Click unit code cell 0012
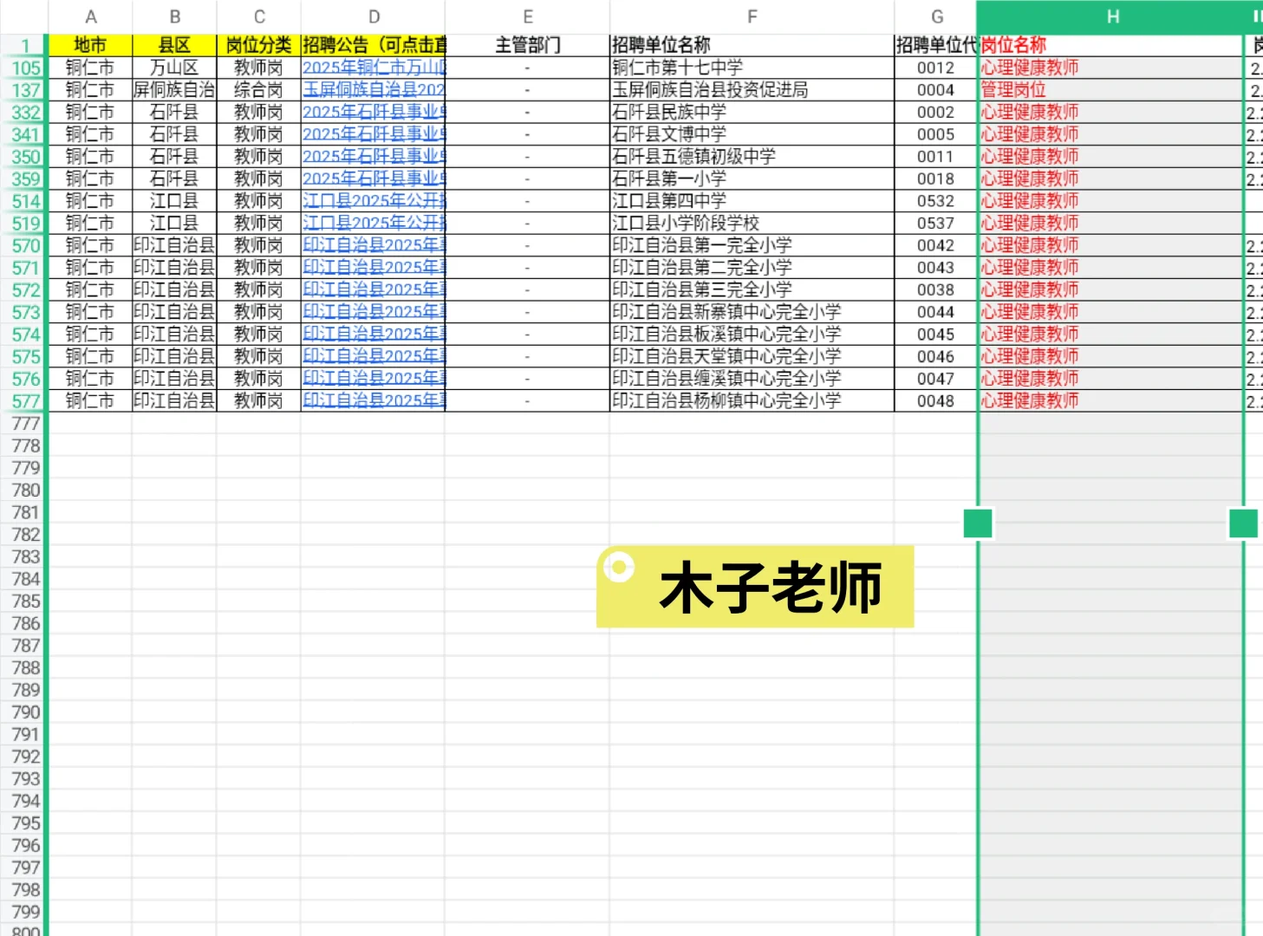The image size is (1263, 936). point(936,68)
